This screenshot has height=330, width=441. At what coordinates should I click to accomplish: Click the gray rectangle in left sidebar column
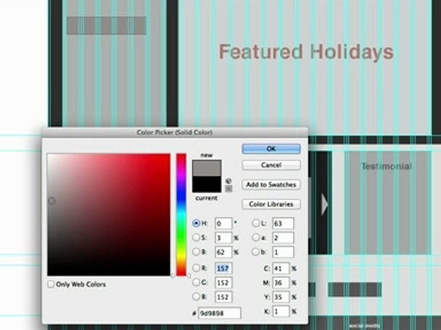click(x=106, y=26)
